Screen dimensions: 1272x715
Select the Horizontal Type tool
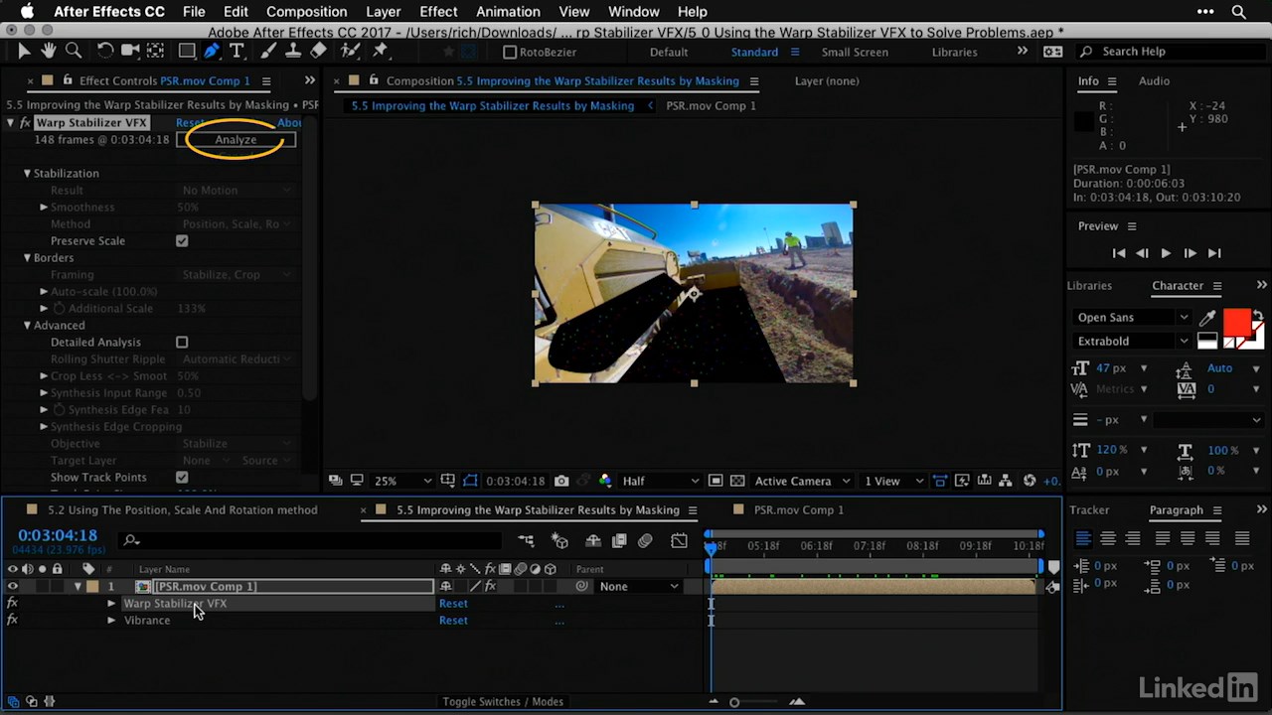[x=237, y=51]
